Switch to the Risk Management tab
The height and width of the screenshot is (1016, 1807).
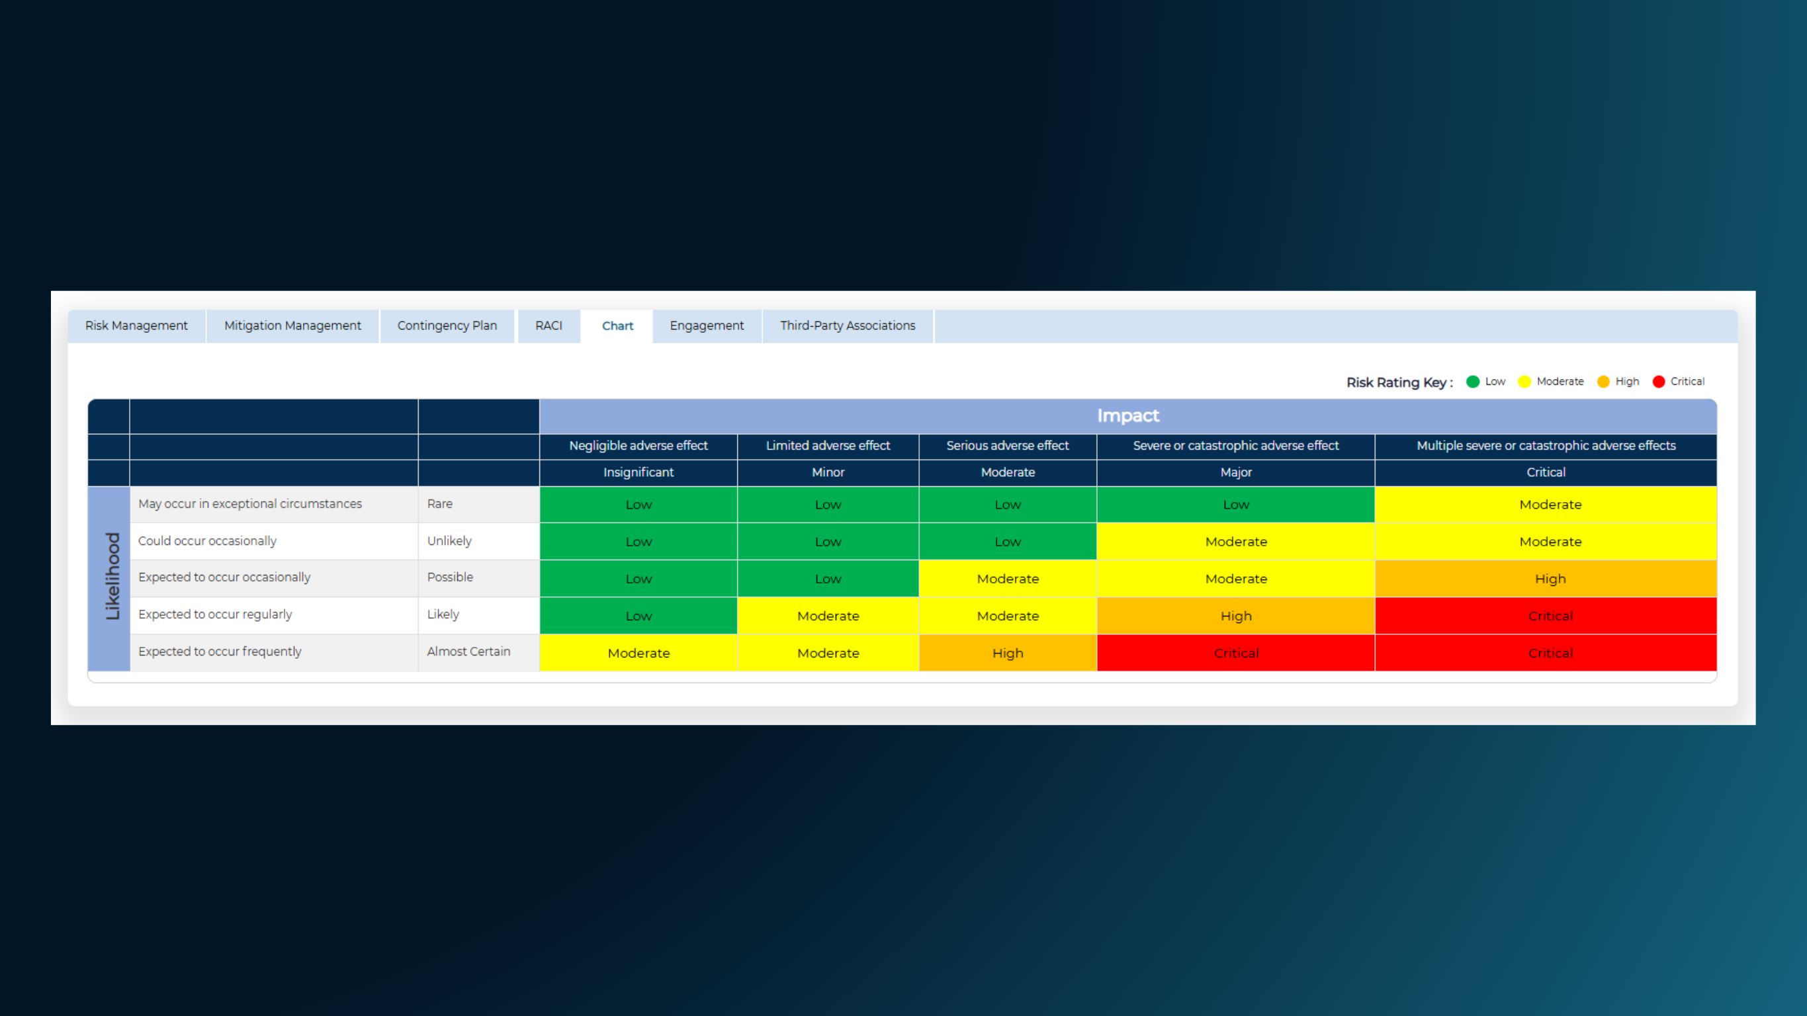point(136,325)
